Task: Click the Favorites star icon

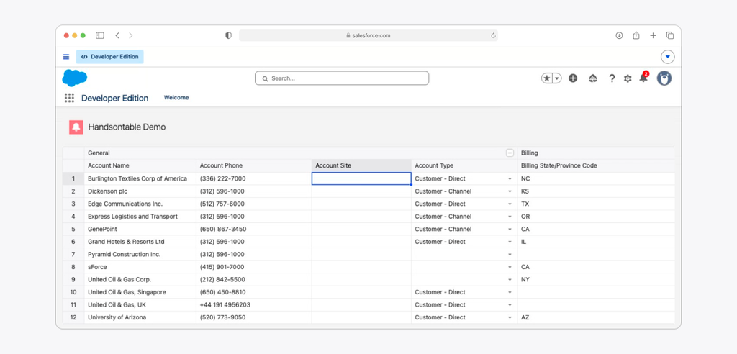Action: 547,78
